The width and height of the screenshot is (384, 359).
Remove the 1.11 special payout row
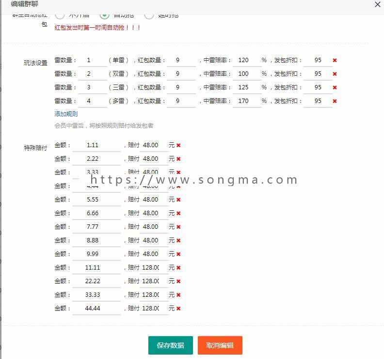178,145
